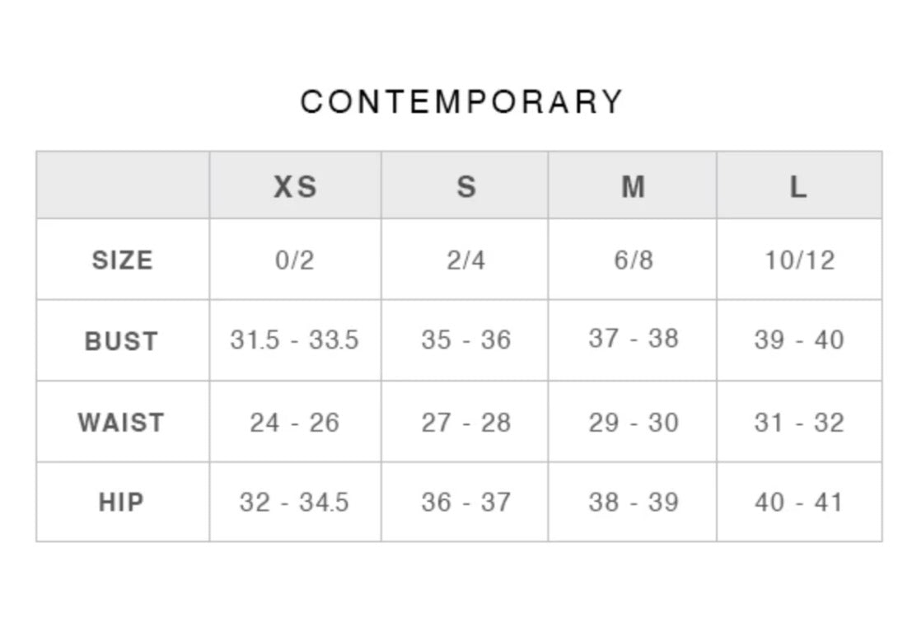Click hip measurement 36 - 37

tap(466, 502)
